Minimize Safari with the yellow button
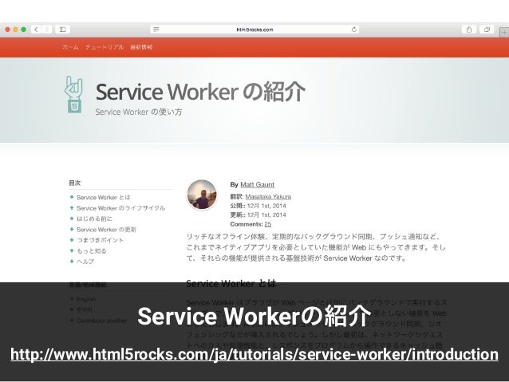The height and width of the screenshot is (382, 509). pyautogui.click(x=15, y=30)
